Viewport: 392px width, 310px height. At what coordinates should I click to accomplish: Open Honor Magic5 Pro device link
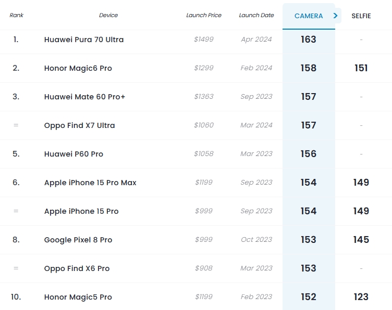[78, 297]
